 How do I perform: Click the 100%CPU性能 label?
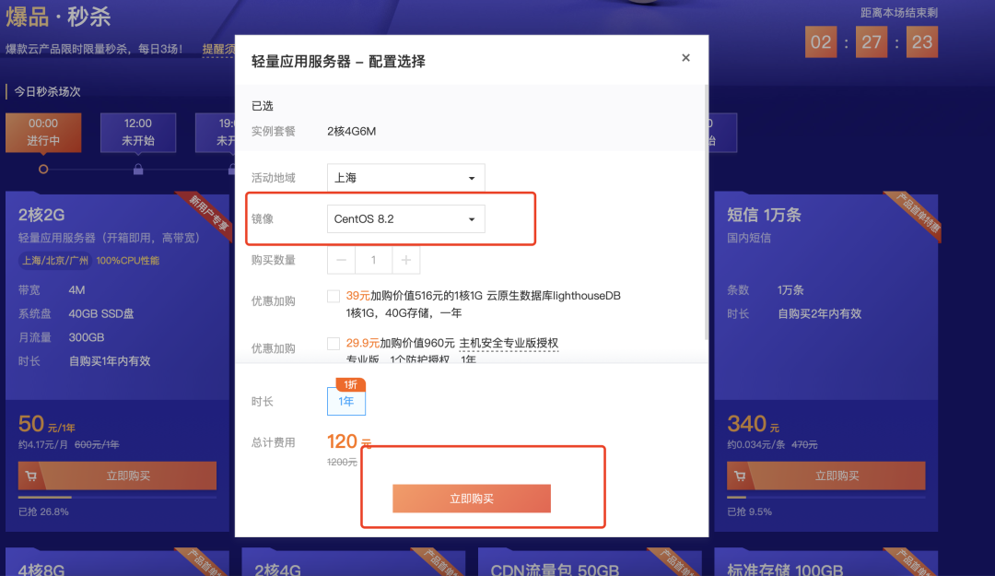(127, 261)
